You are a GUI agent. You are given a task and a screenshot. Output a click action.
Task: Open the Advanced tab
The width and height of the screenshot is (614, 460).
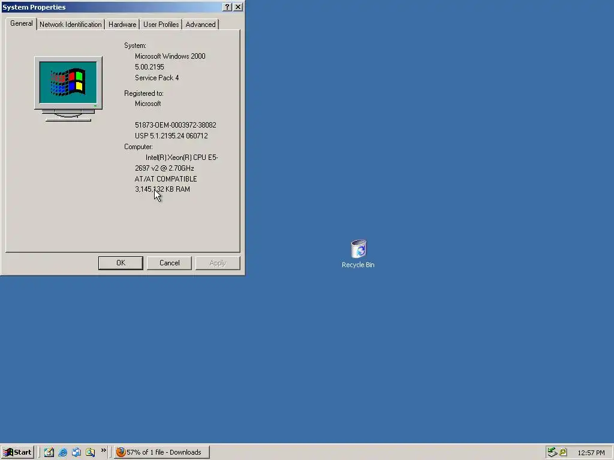click(x=200, y=24)
